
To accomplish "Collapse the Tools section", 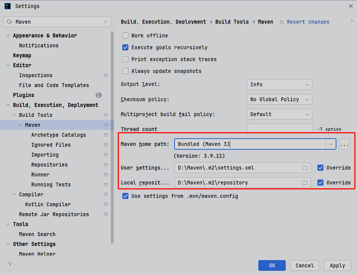I will click(8, 224).
